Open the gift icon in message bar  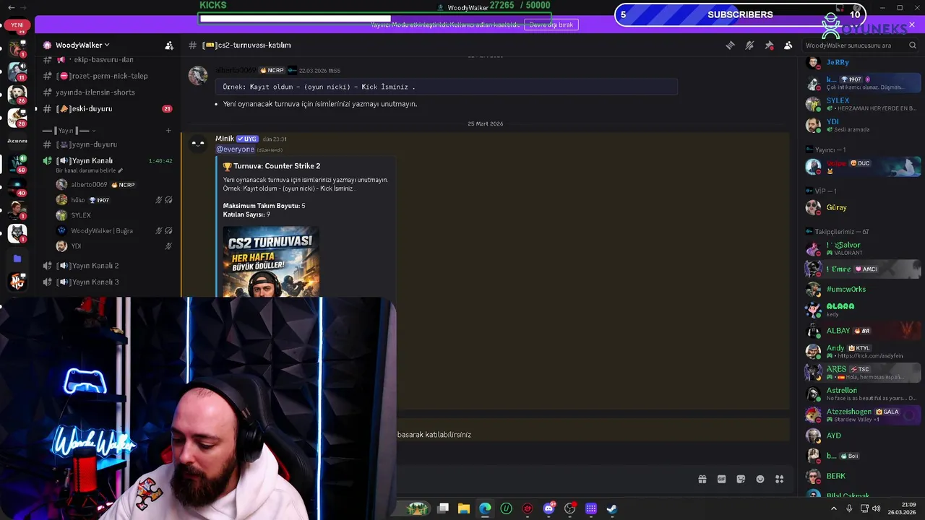pos(702,479)
